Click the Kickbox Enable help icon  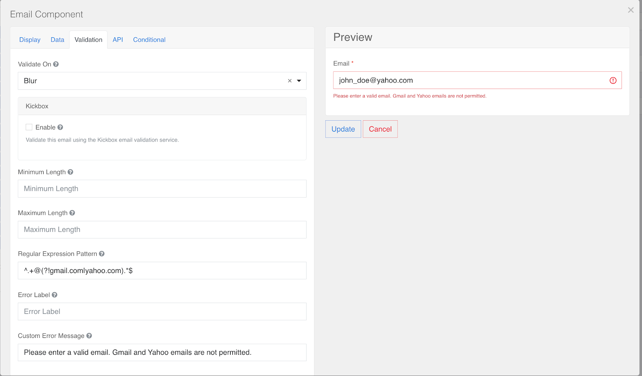point(60,127)
